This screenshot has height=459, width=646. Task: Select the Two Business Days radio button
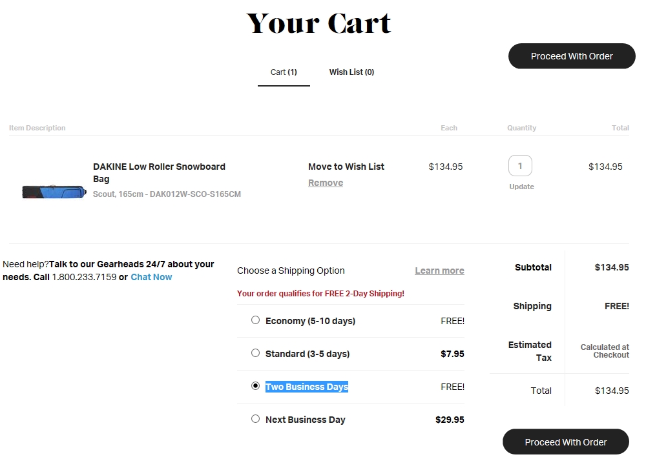pos(255,386)
